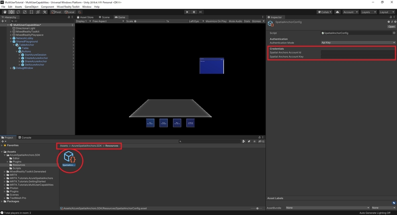
Task: Adjust the Game view Scale slider
Action: [150, 21]
